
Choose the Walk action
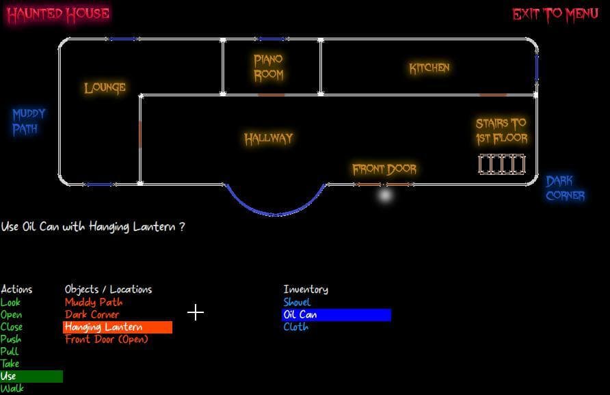12,388
